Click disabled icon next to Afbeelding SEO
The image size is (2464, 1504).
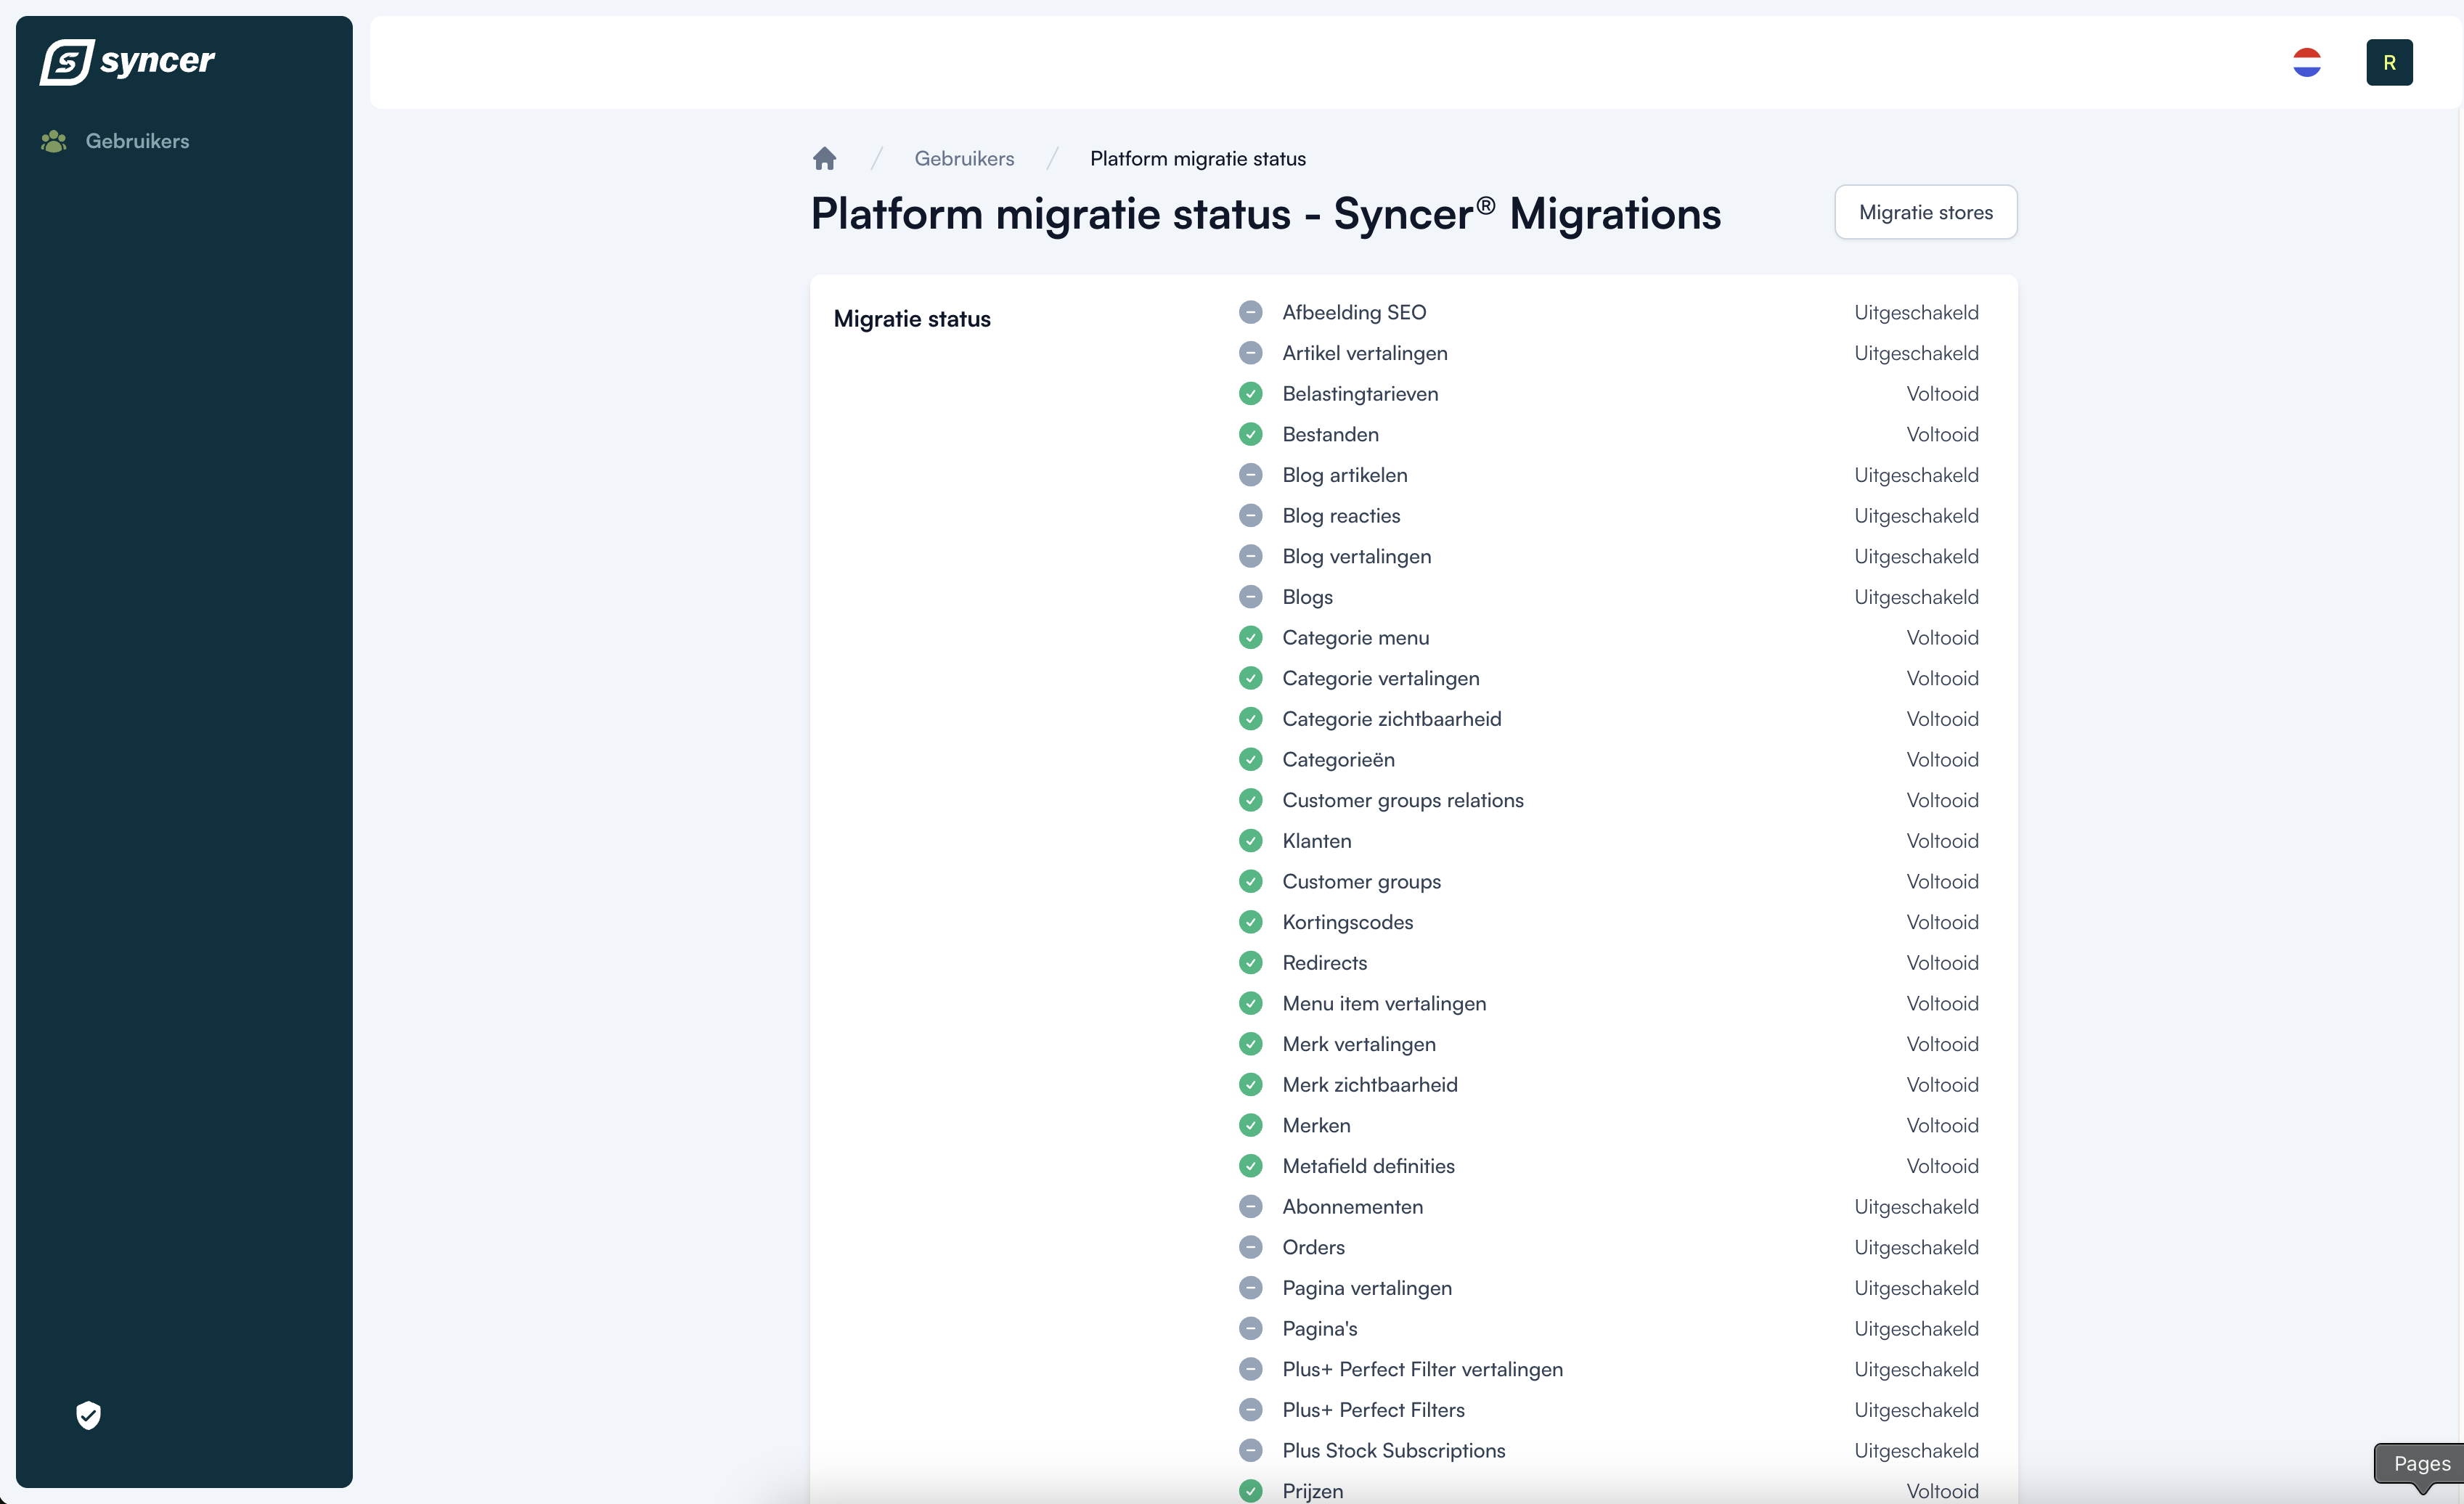click(1250, 312)
